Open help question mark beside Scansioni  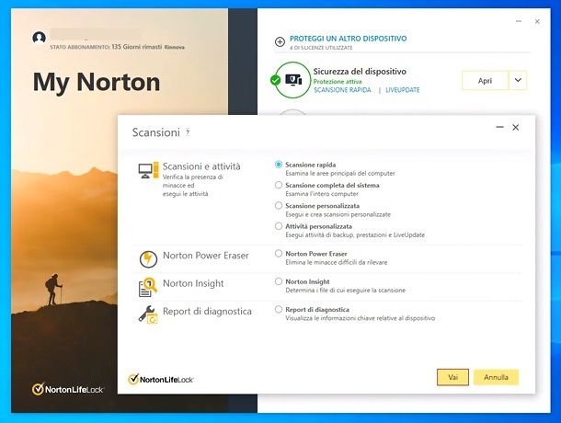pyautogui.click(x=188, y=132)
